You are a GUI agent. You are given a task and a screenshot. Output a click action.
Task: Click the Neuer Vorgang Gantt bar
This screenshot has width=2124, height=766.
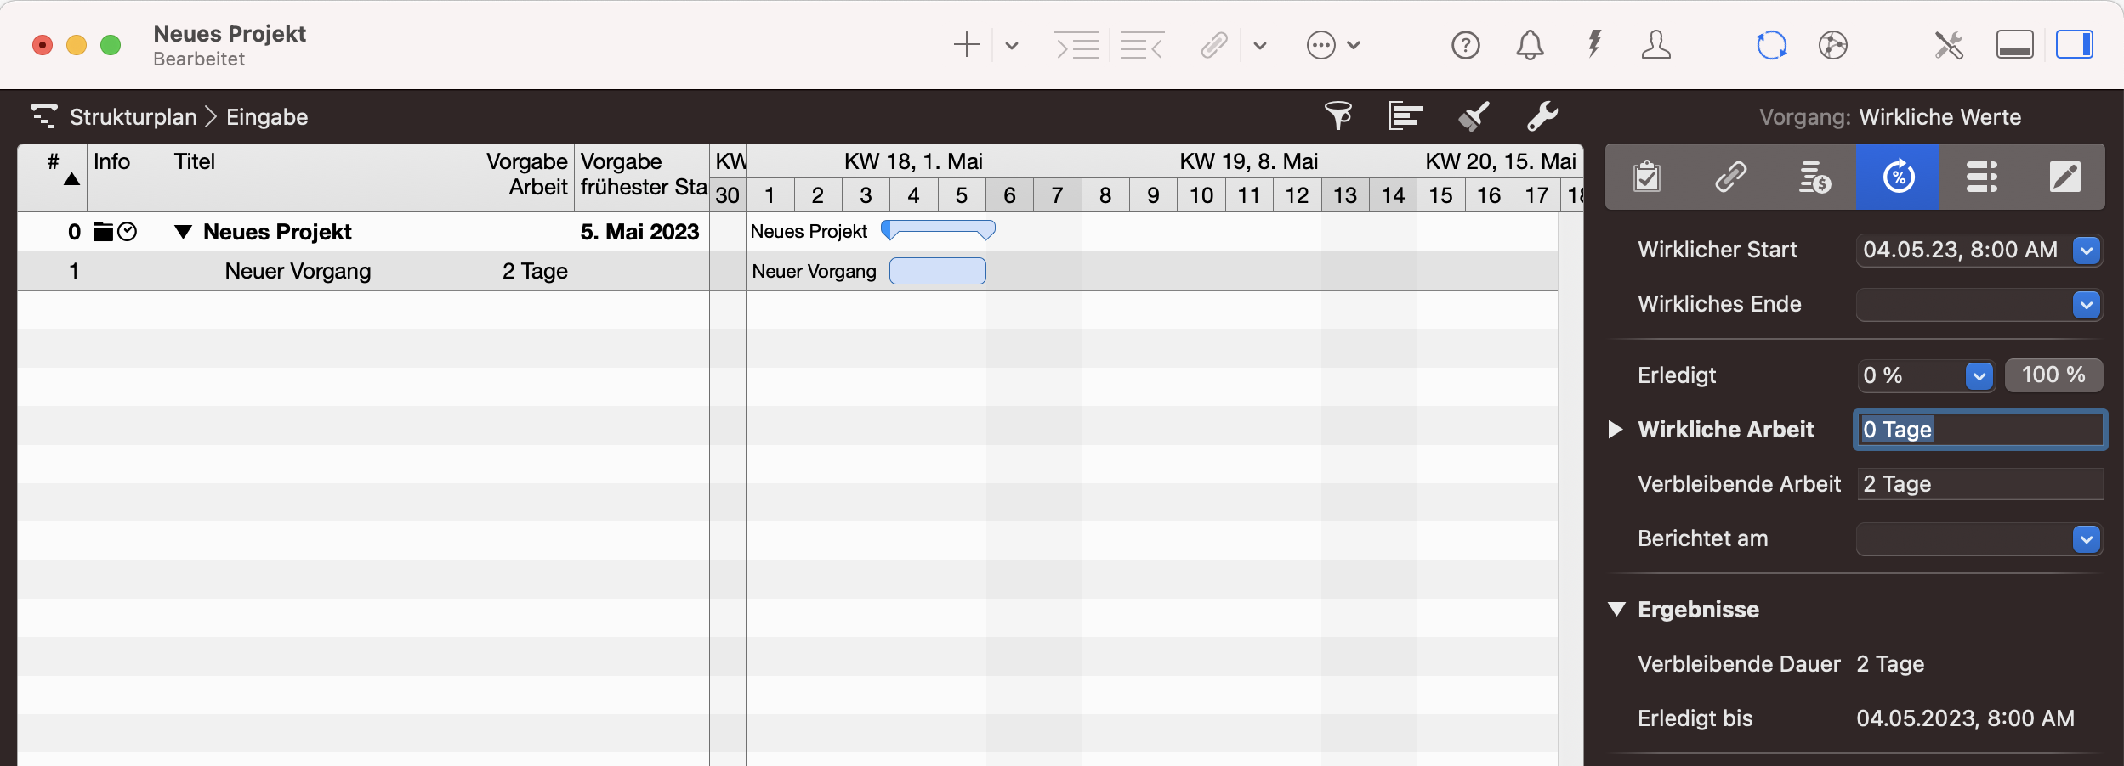(x=937, y=271)
